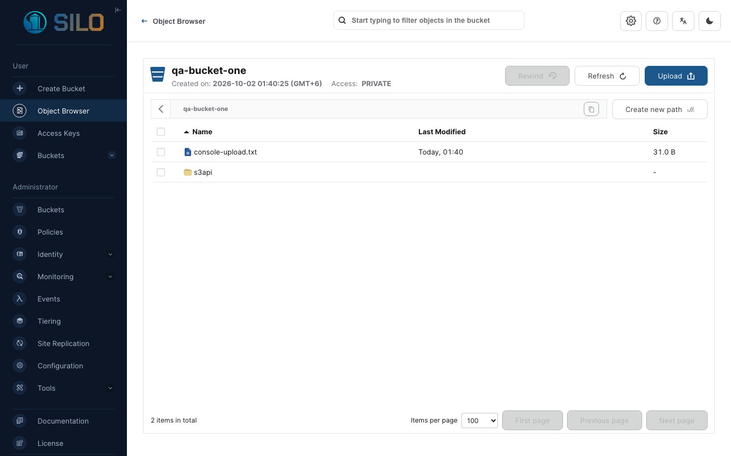Image resolution: width=731 pixels, height=456 pixels.
Task: Check the console-upload.txt row checkbox
Action: tap(161, 152)
